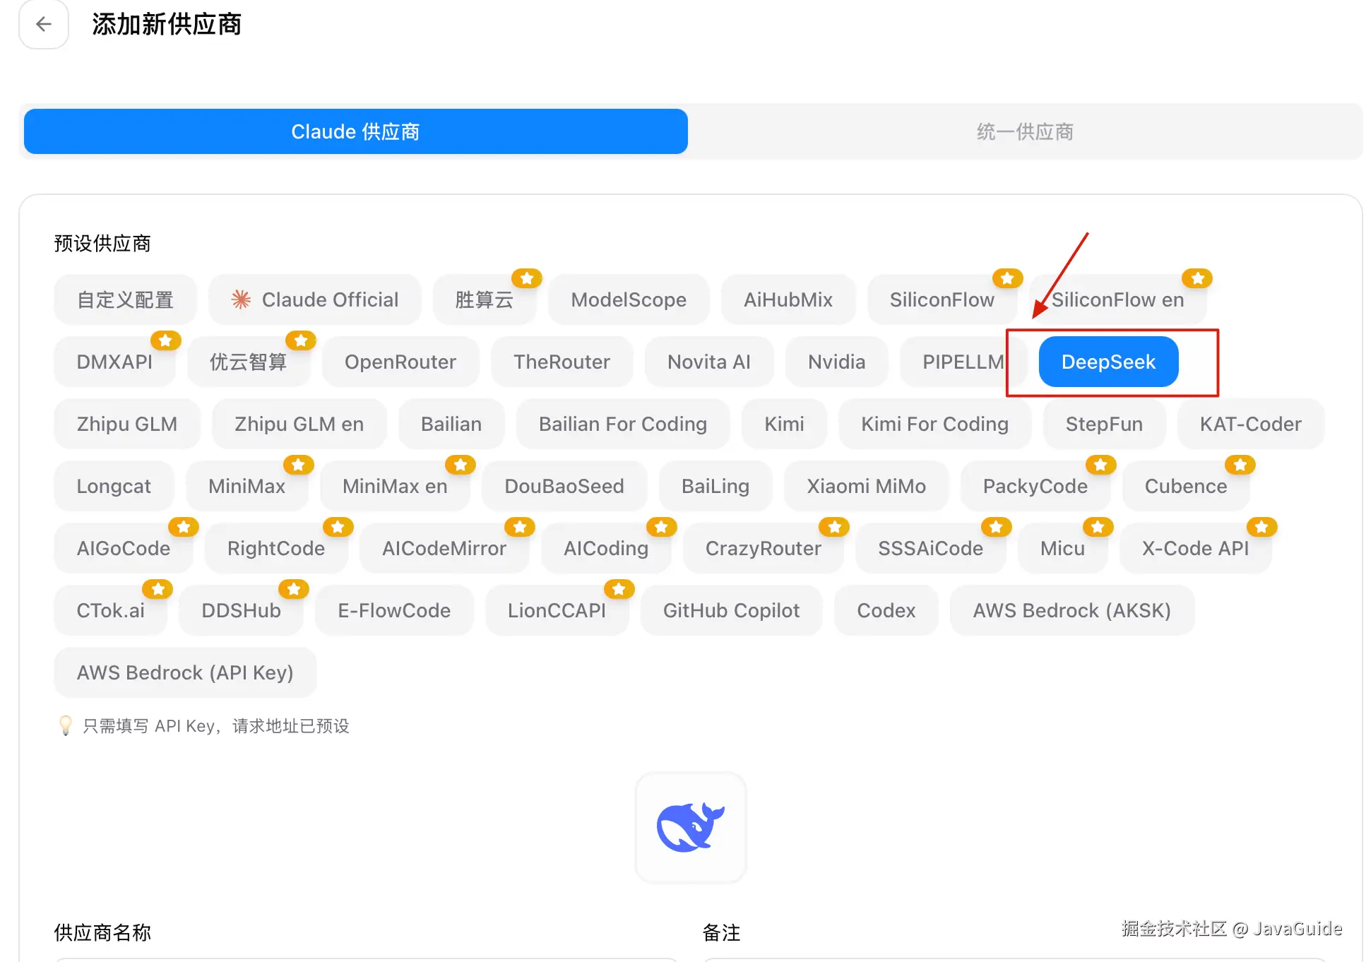Screen dimensions: 1366x962
Task: Choose the 自定义配置 option
Action: pos(125,299)
